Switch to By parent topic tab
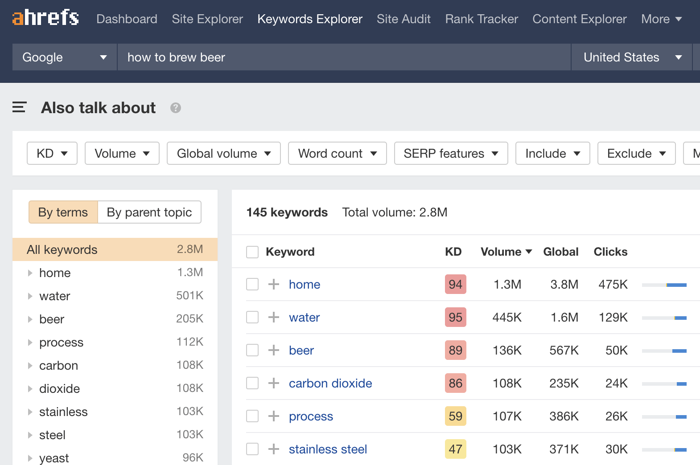This screenshot has width=700, height=465. (149, 212)
